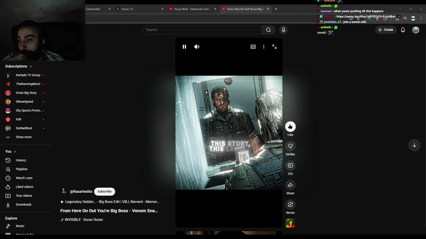This screenshot has height=239, width=426.
Task: Remix this Short
Action: click(x=290, y=204)
